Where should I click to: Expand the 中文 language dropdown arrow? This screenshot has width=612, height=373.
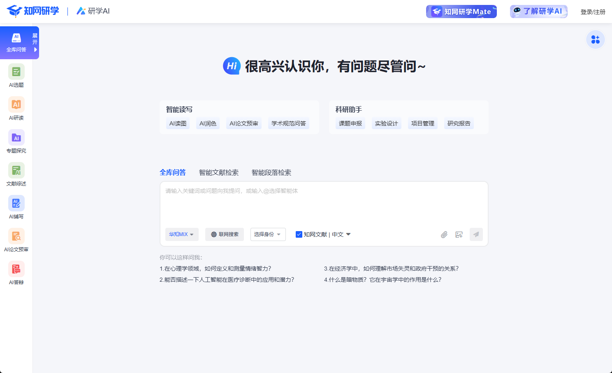pos(348,234)
